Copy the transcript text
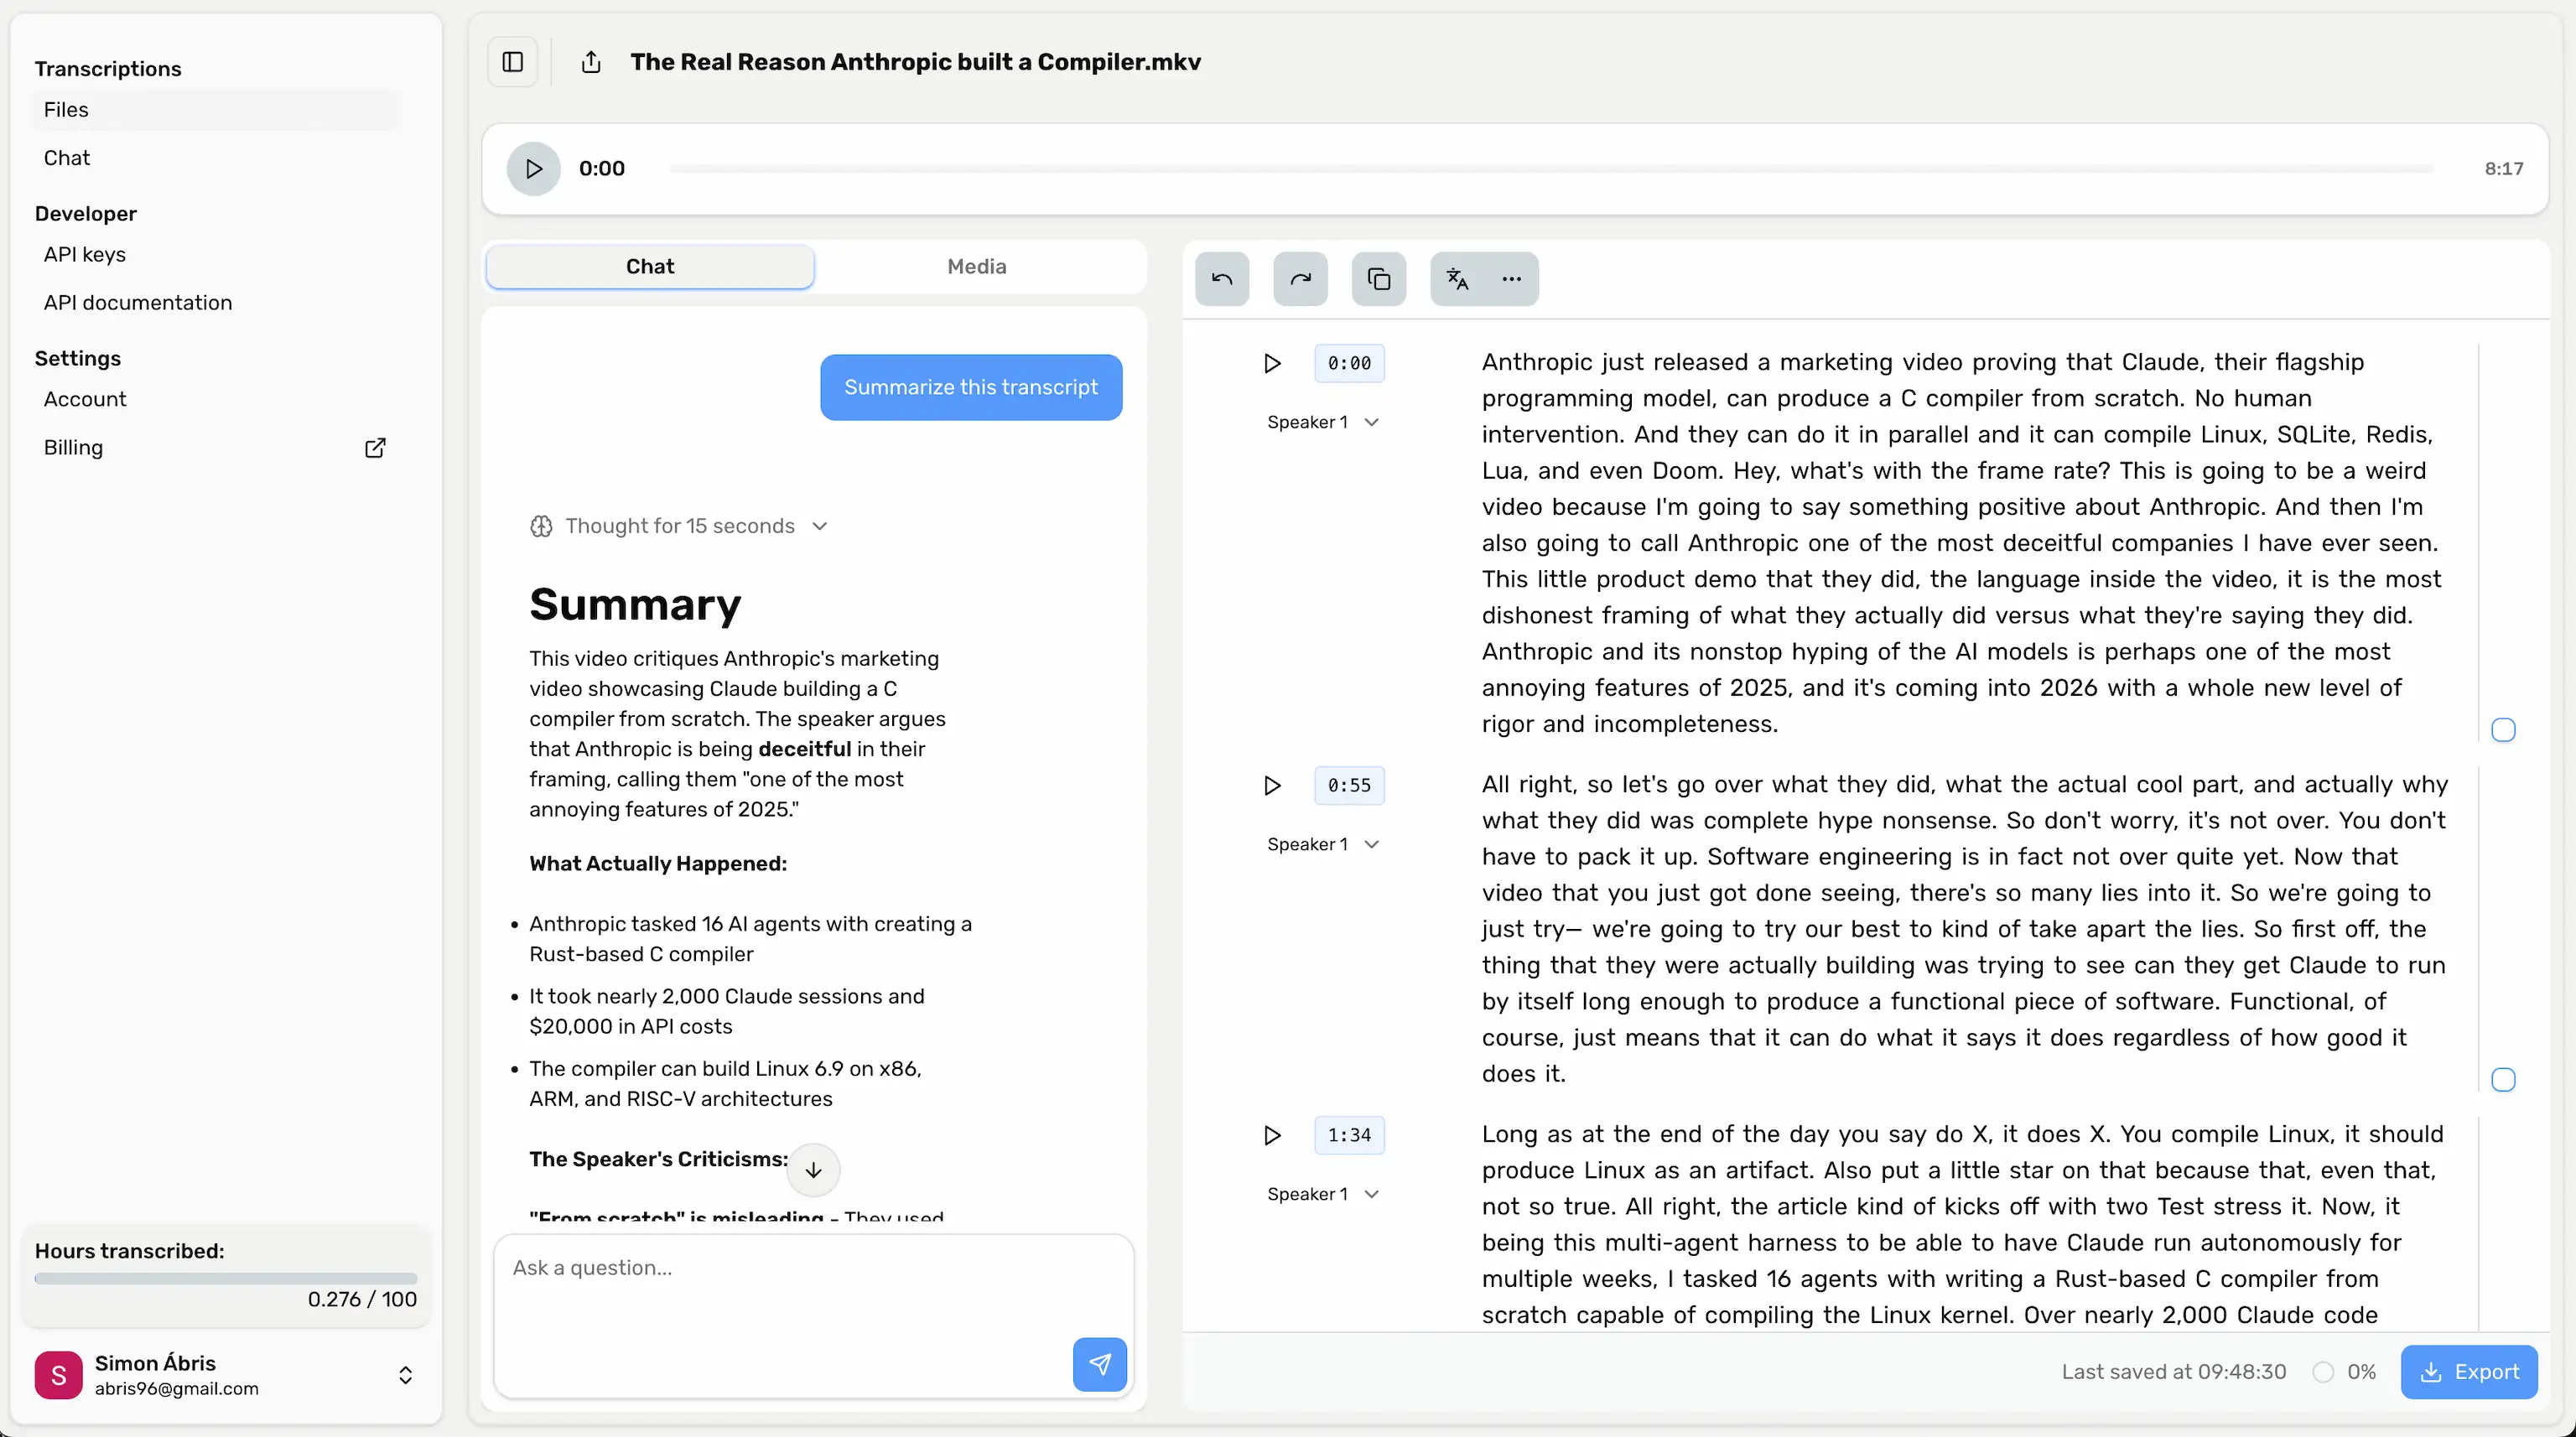 click(x=1378, y=279)
